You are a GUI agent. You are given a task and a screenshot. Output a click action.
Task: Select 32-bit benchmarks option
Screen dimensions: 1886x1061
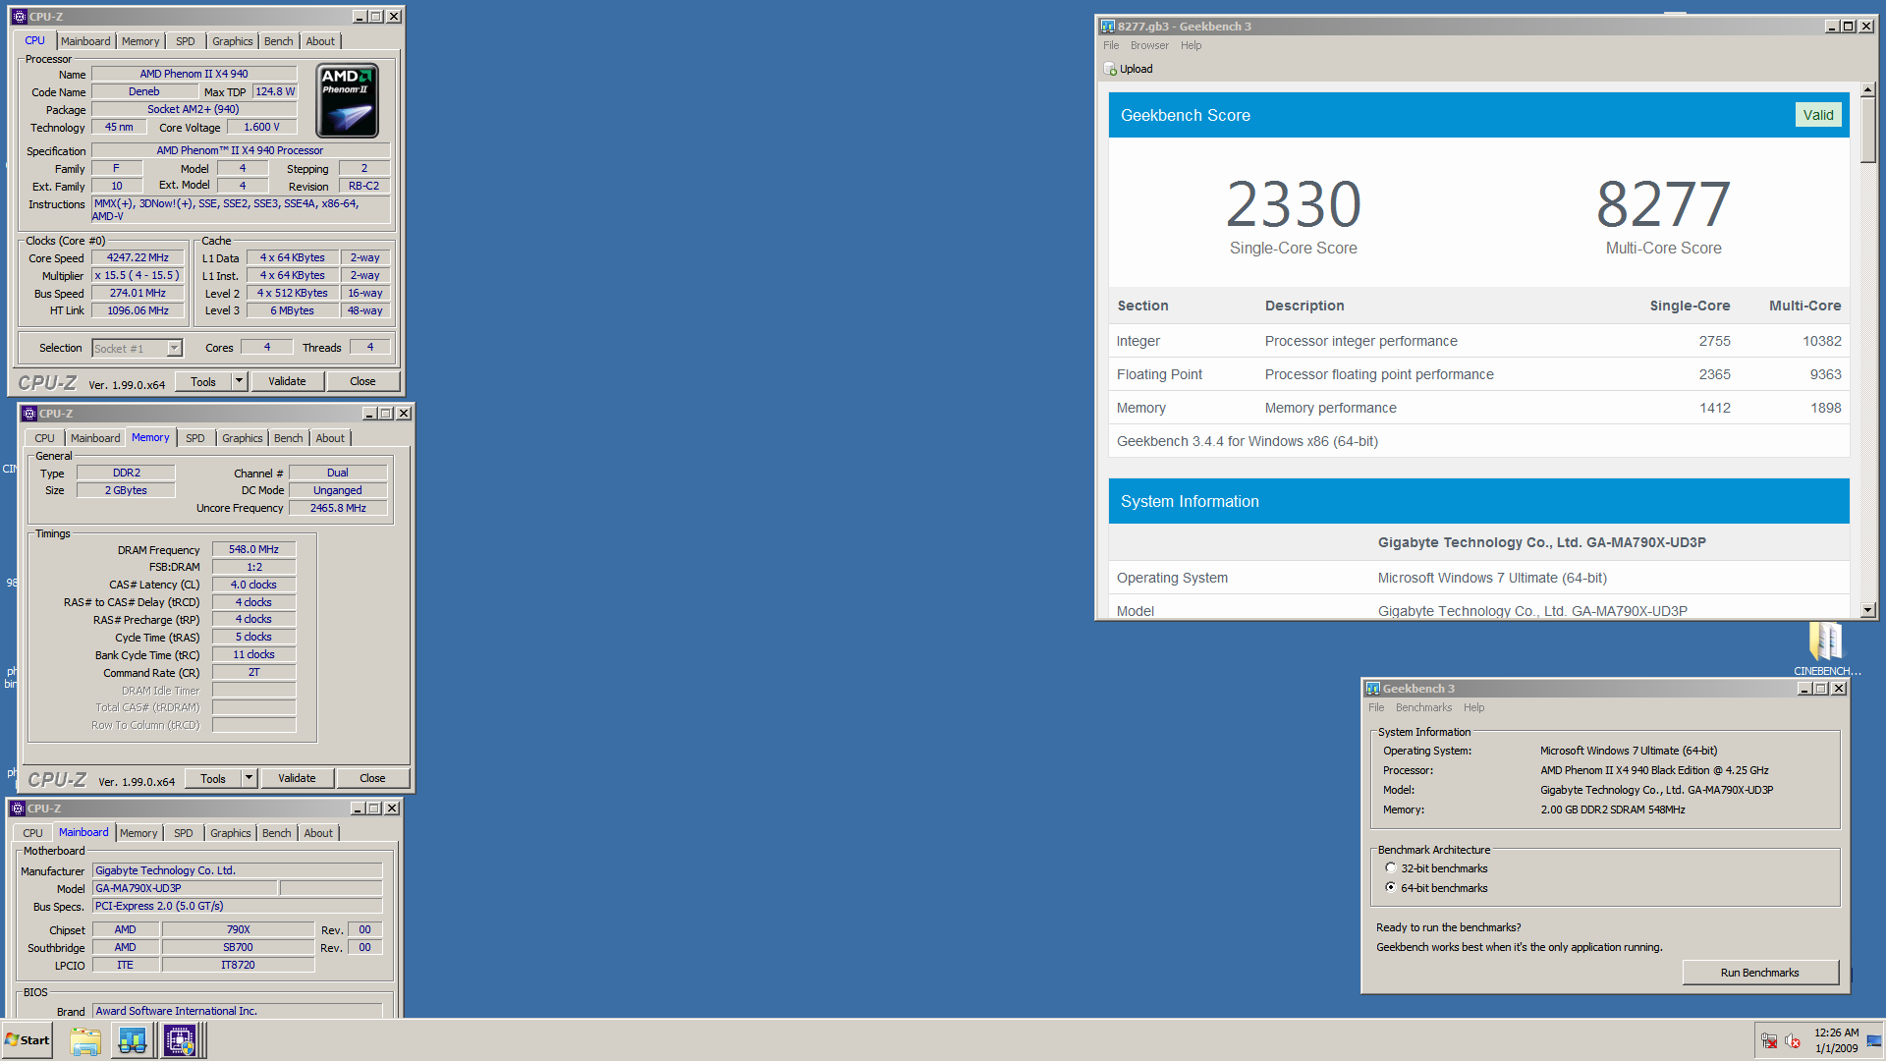1390,868
